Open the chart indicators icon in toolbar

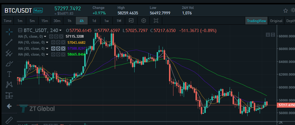click(131, 21)
